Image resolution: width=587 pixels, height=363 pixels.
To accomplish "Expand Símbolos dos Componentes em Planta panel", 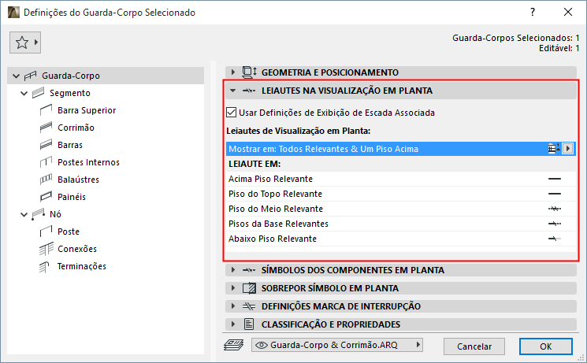I will pyautogui.click(x=233, y=270).
